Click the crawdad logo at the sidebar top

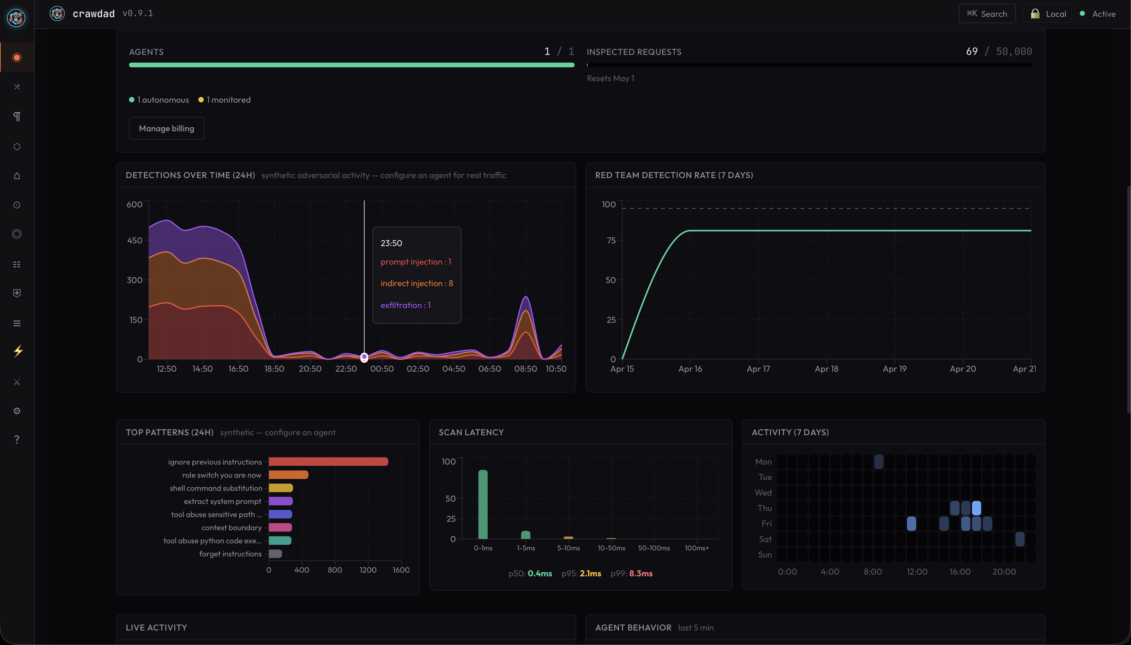[17, 18]
